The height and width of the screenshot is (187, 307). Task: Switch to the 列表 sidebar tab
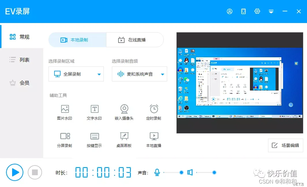22,60
